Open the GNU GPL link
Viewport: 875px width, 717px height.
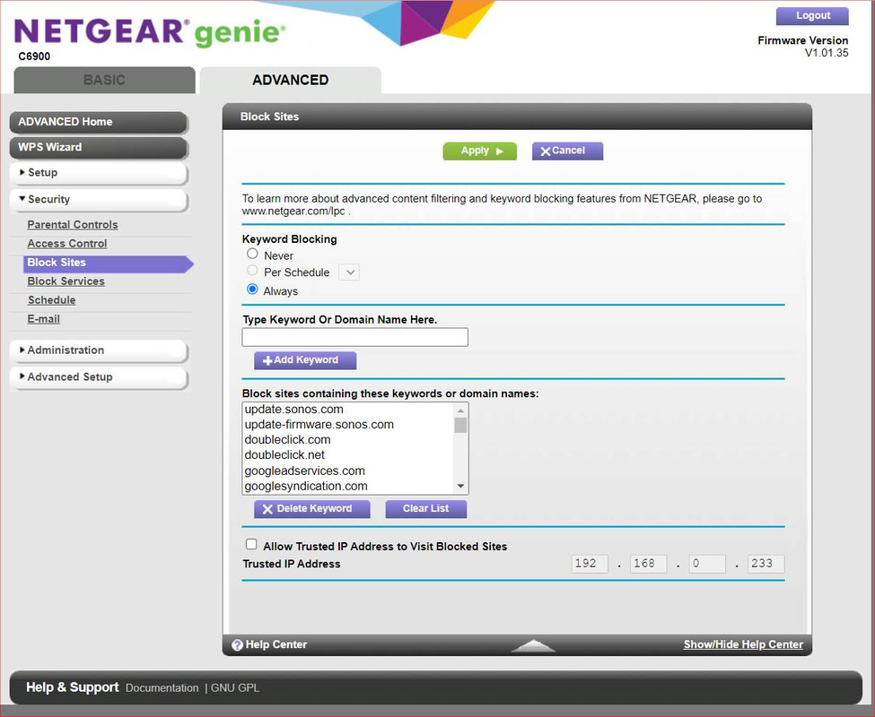pyautogui.click(x=235, y=688)
